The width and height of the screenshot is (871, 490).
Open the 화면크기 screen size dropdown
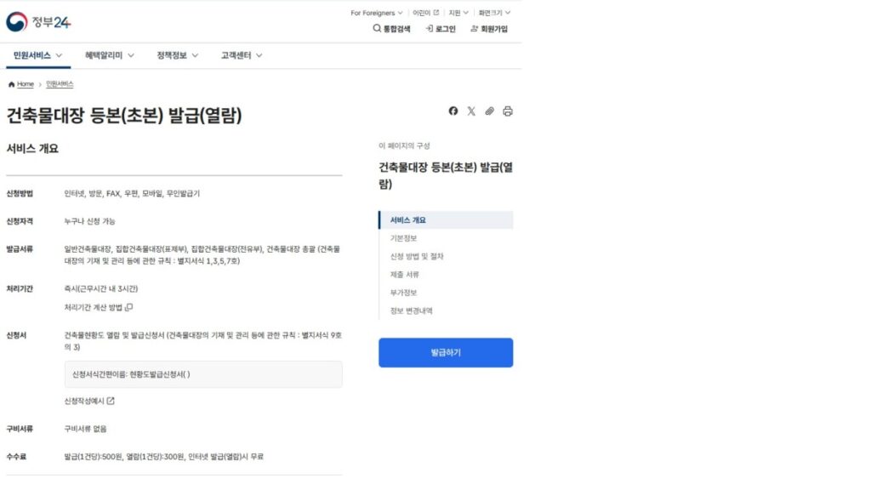[x=494, y=13]
